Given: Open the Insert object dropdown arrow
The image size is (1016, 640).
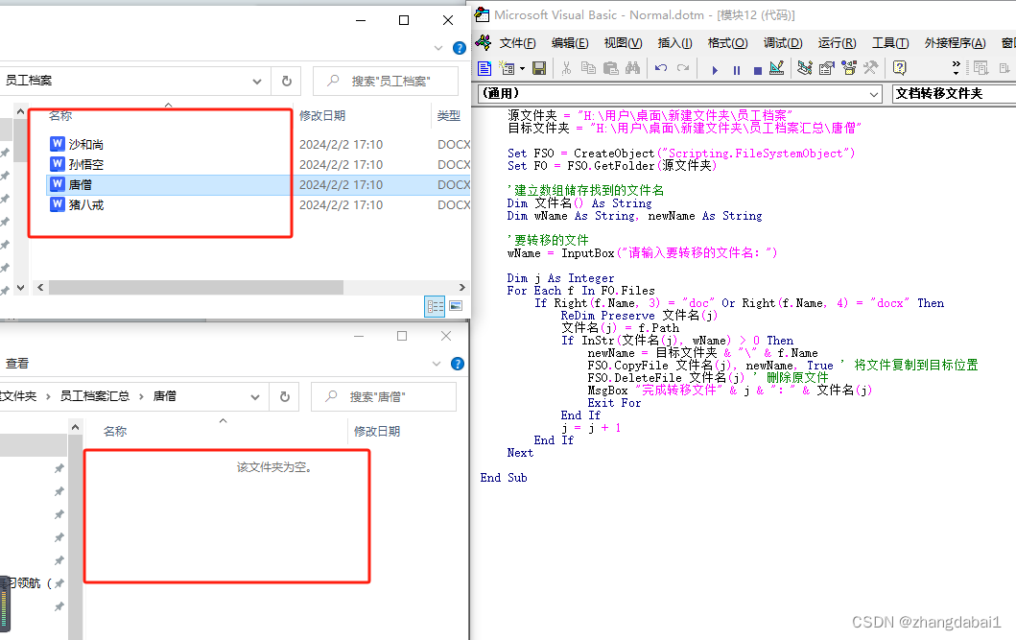Looking at the screenshot, I should pyautogui.click(x=522, y=69).
